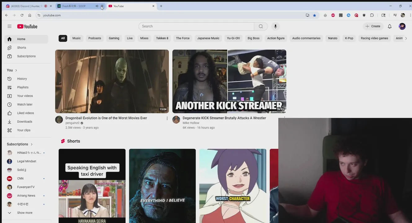Screen dimensions: 412x223
Task: Mute the Fresh SOOP tab audio
Action: pos(97,6)
